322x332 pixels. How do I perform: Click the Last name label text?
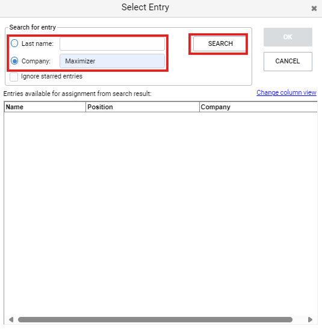coord(37,43)
